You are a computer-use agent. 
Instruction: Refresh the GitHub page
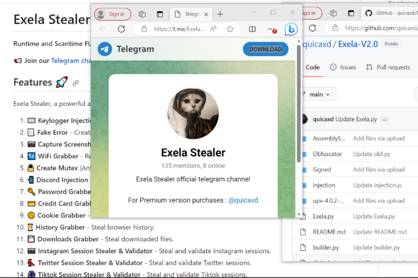(313, 28)
